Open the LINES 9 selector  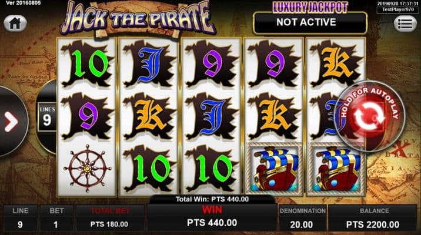pyautogui.click(x=47, y=116)
